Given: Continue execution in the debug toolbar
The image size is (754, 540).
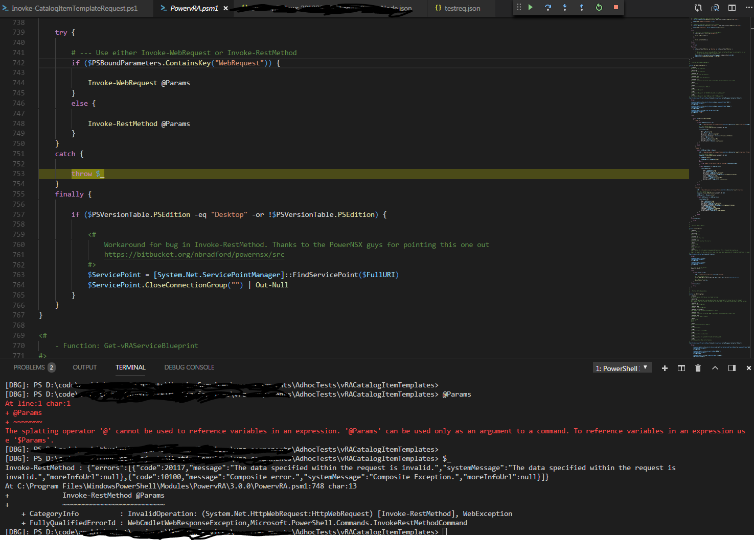Looking at the screenshot, I should pos(530,8).
